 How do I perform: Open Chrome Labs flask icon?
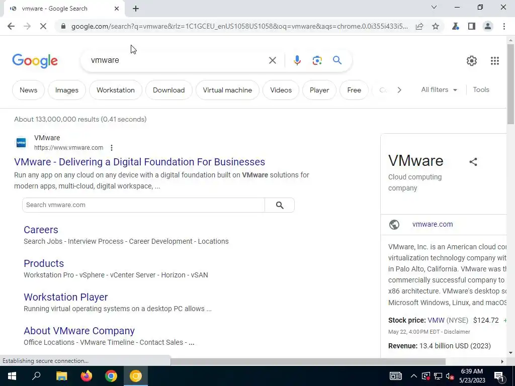(455, 26)
